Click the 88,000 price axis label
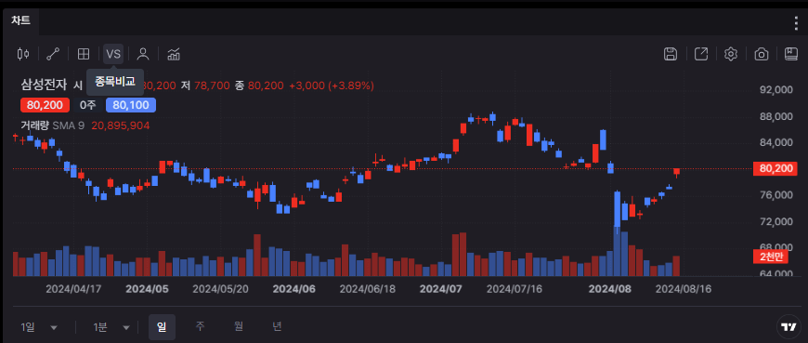The image size is (808, 343). pyautogui.click(x=776, y=116)
